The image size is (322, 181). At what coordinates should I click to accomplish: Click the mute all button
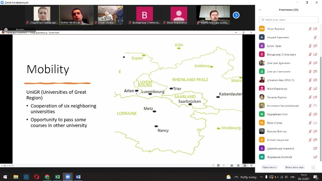(294, 167)
